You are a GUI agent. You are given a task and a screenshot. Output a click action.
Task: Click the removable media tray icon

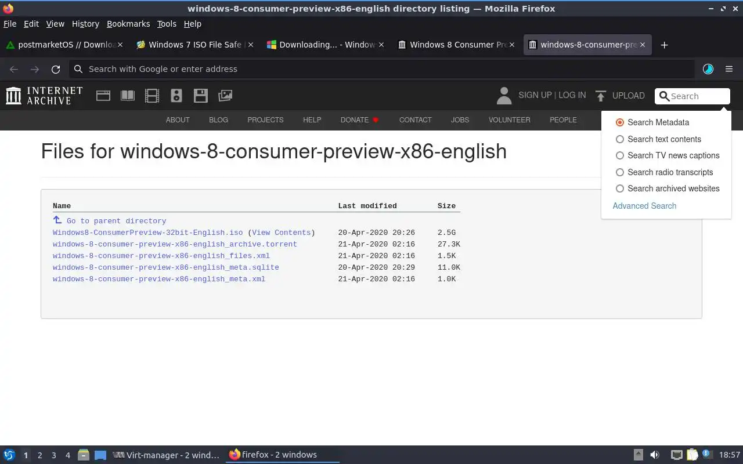[x=638, y=455]
